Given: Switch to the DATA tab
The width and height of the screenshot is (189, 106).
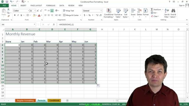Looking at the screenshot, I should point(62,6).
